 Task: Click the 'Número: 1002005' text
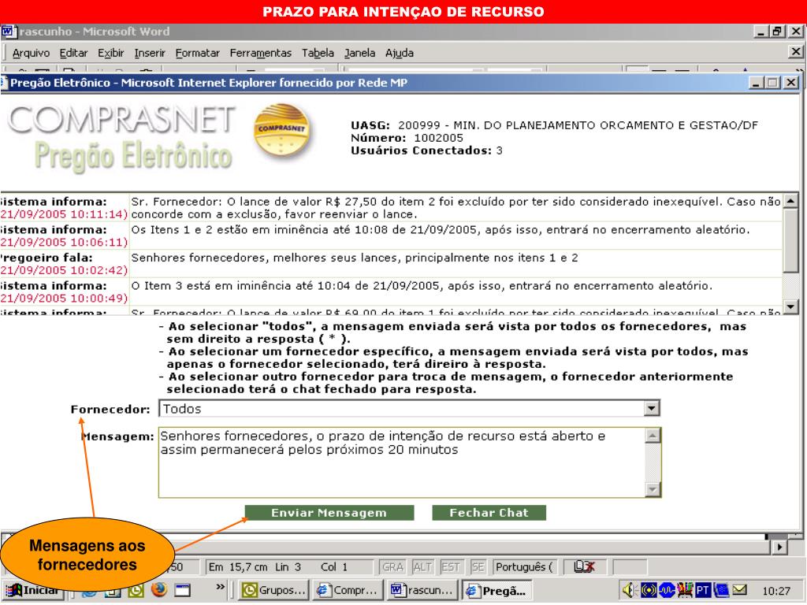[x=407, y=138]
